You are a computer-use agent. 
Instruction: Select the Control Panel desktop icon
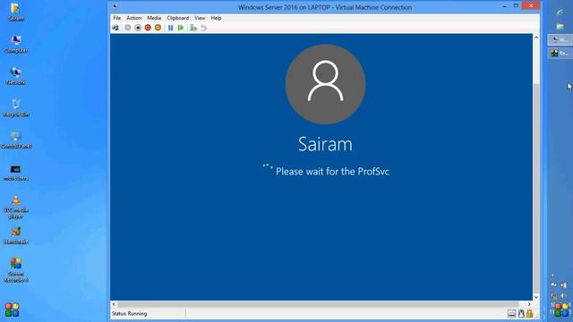[16, 140]
